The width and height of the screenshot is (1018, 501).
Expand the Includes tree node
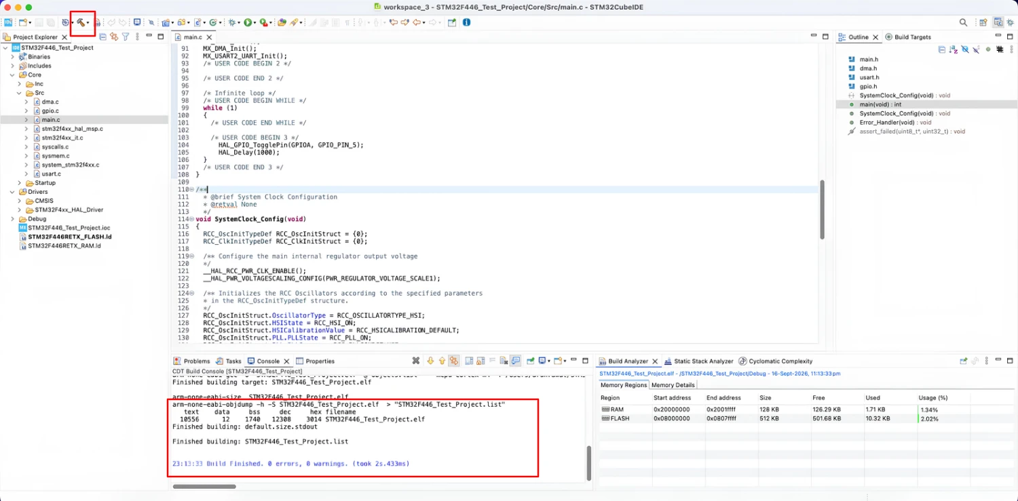point(12,66)
